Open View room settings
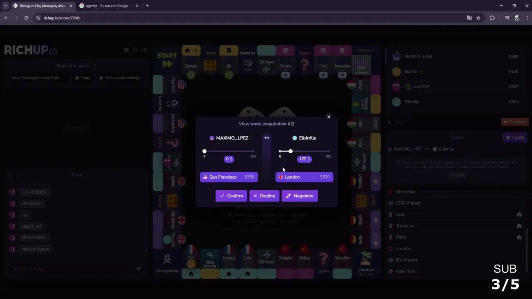 coord(120,78)
